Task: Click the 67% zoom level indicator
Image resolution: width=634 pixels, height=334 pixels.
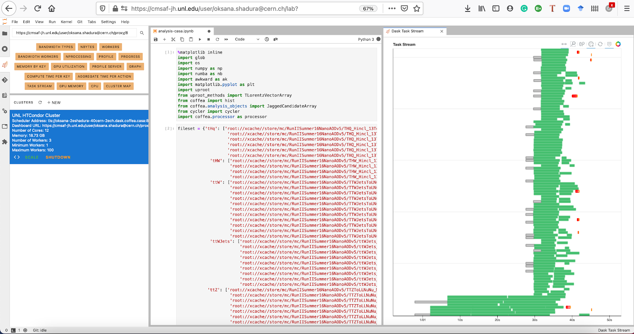Action: 368,9
